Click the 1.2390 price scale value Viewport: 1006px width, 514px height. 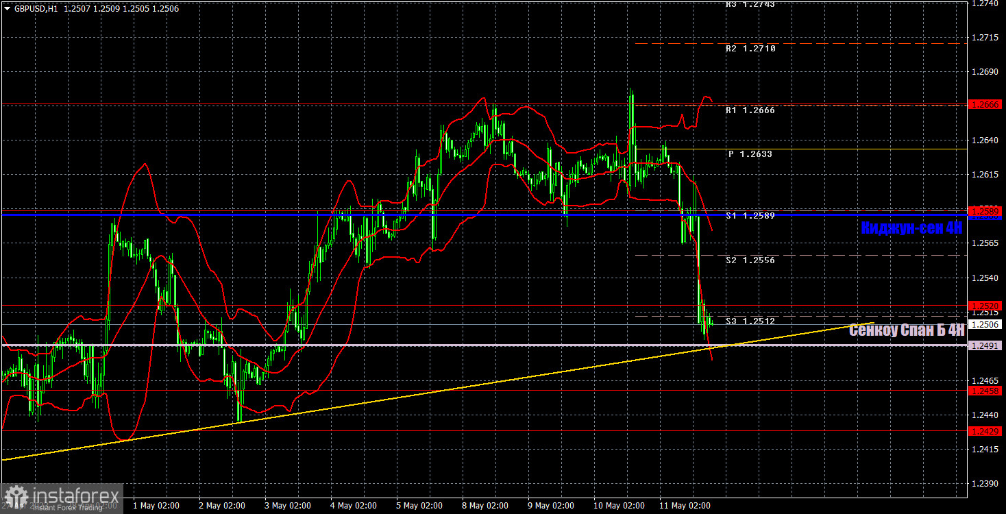985,483
